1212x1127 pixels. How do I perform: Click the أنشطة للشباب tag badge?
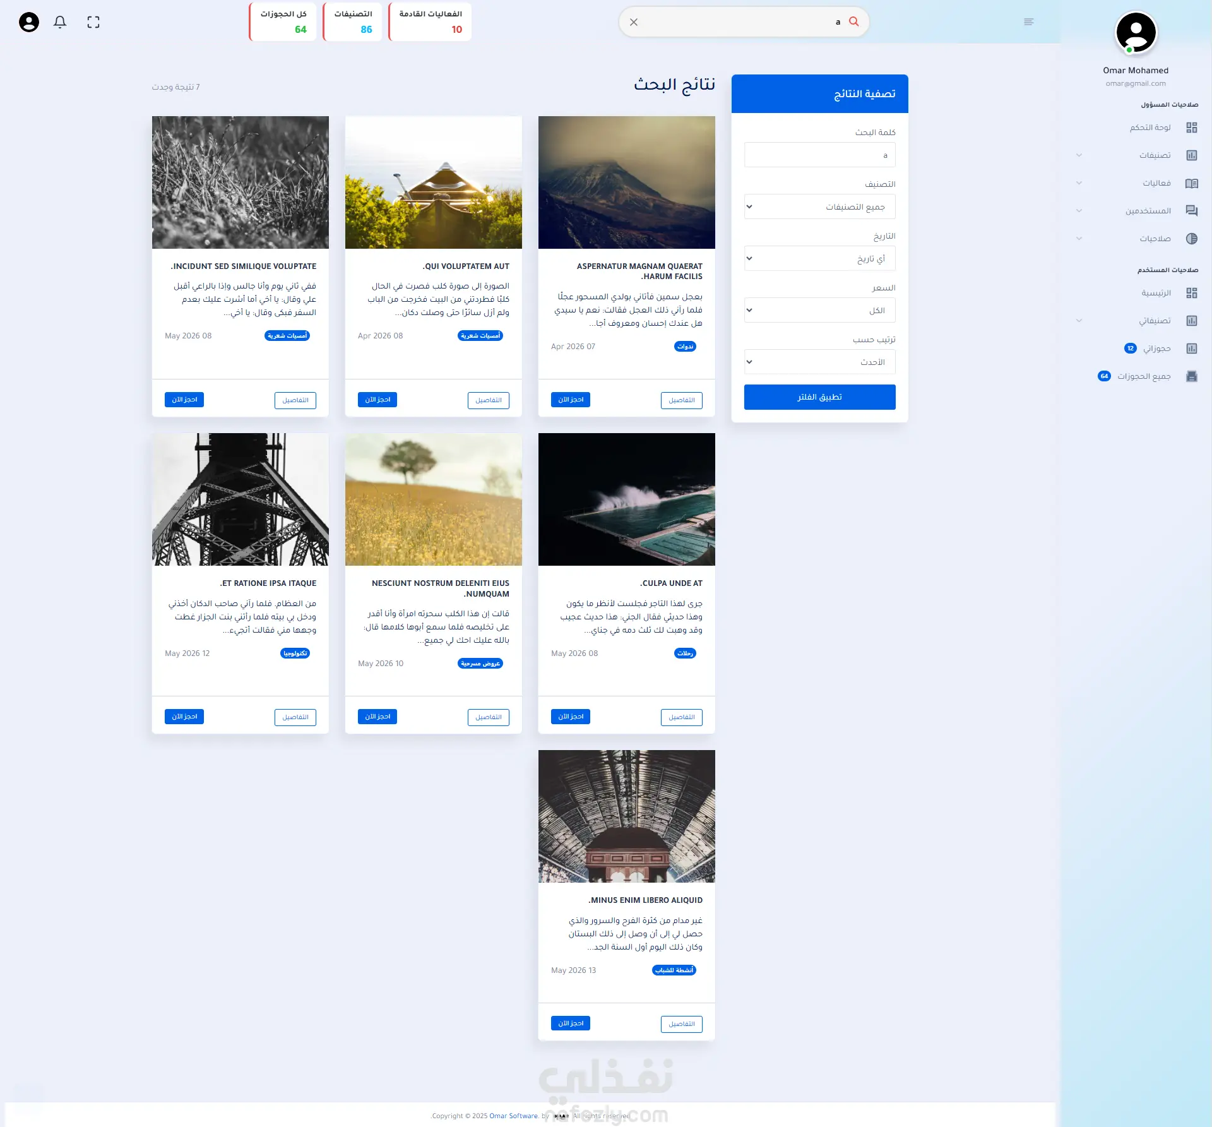674,970
